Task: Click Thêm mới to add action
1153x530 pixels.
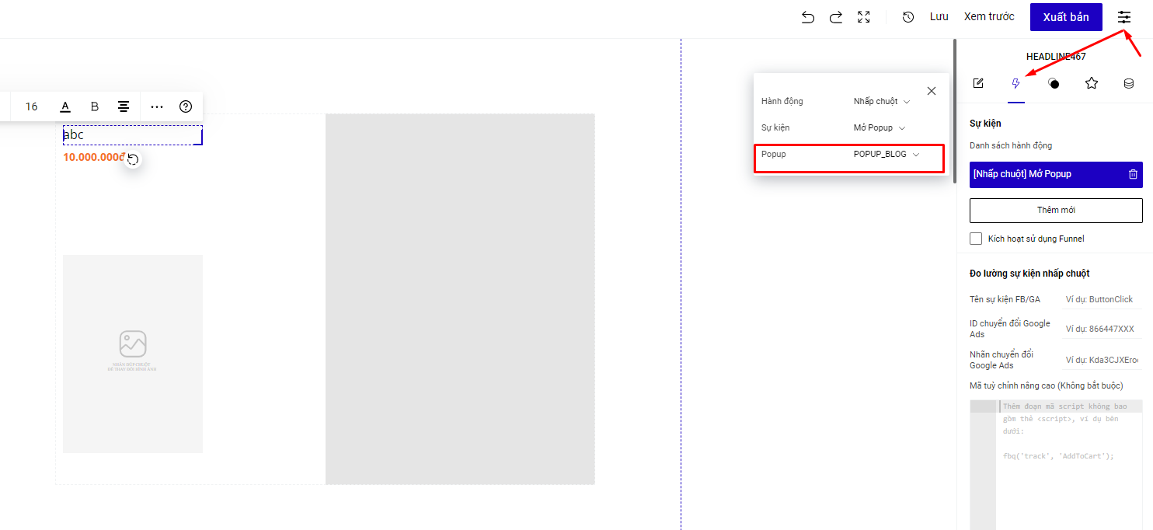Action: tap(1056, 211)
